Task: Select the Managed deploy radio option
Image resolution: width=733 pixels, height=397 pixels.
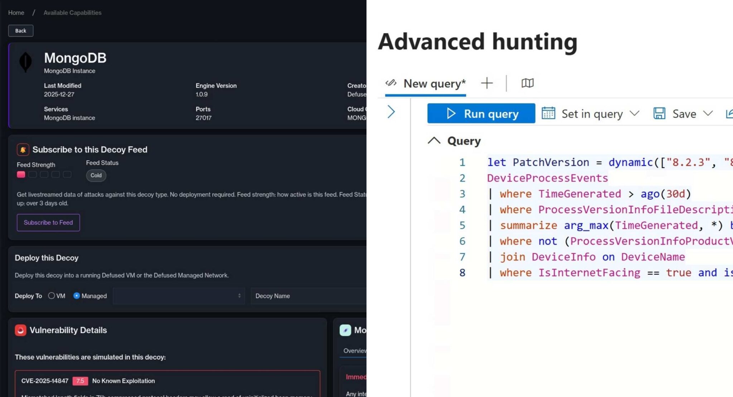Action: coord(76,296)
